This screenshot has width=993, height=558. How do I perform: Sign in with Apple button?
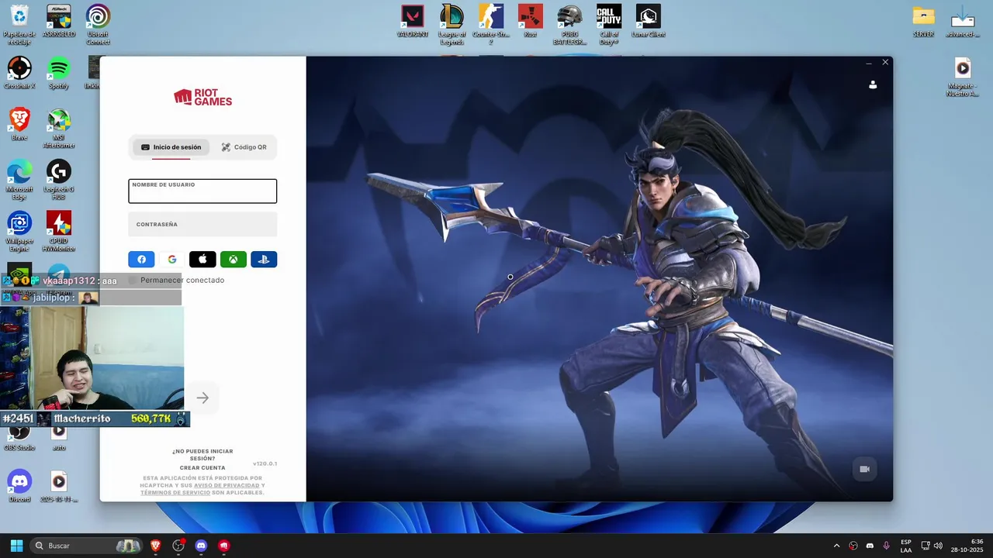[202, 260]
